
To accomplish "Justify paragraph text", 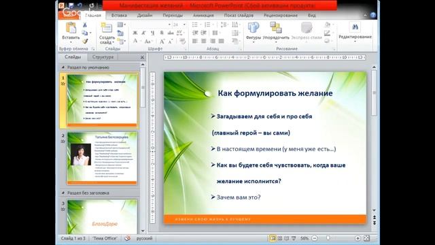I will [221, 41].
